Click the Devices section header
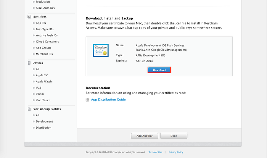The height and width of the screenshot is (158, 267). click(x=38, y=63)
